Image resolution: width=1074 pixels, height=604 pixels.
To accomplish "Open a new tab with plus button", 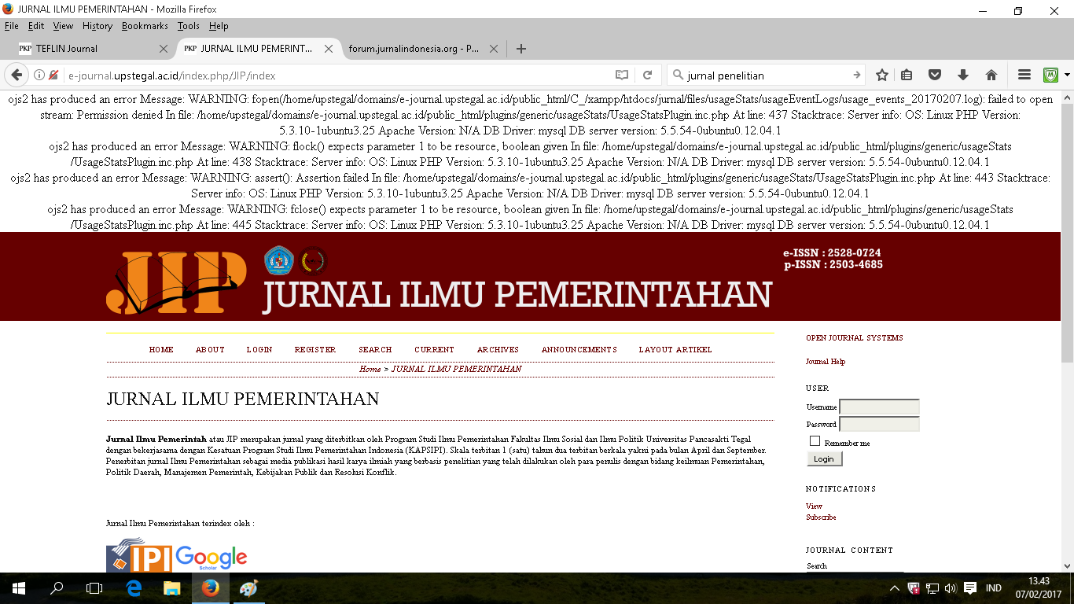I will [520, 49].
